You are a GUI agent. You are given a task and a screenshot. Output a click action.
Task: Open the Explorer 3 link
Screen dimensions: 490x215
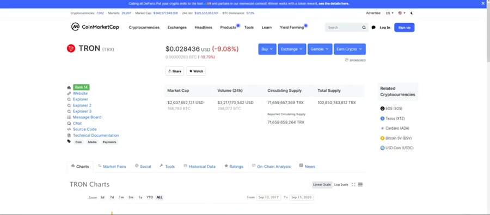82,111
